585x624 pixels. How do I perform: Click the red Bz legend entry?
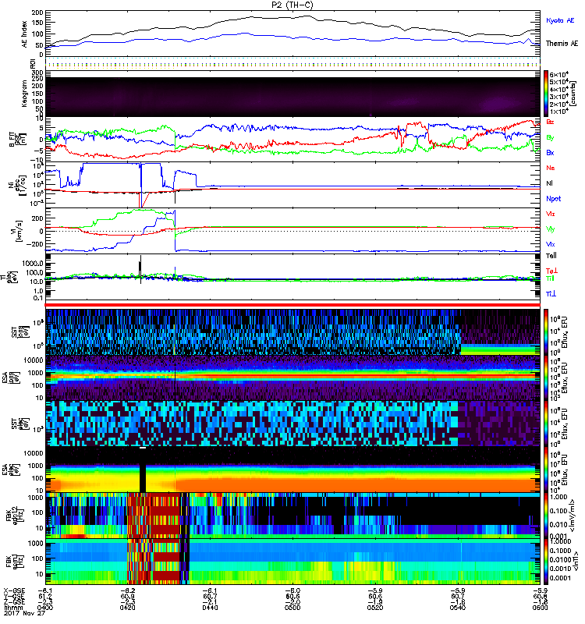[551, 122]
